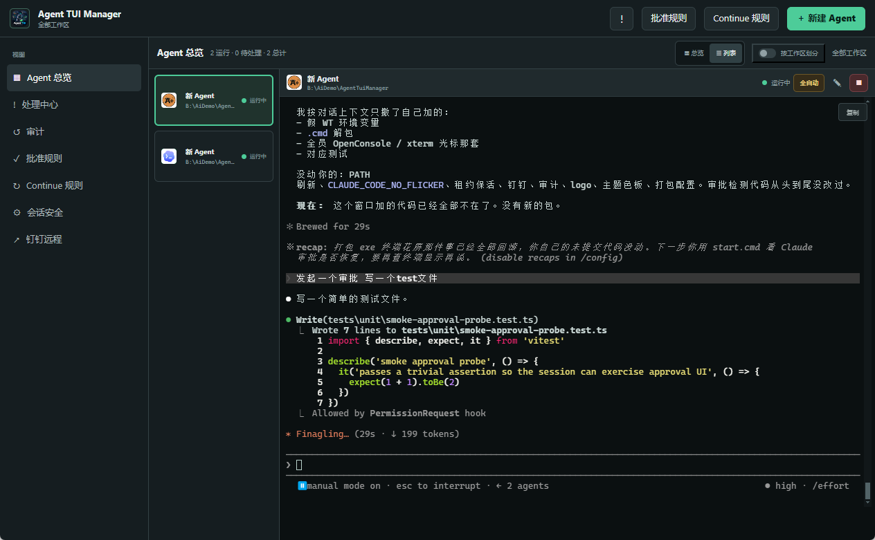The width and height of the screenshot is (875, 540).
Task: Click the Write(tests\unit\smoke-approval-probe.test.ts) line
Action: [412, 320]
